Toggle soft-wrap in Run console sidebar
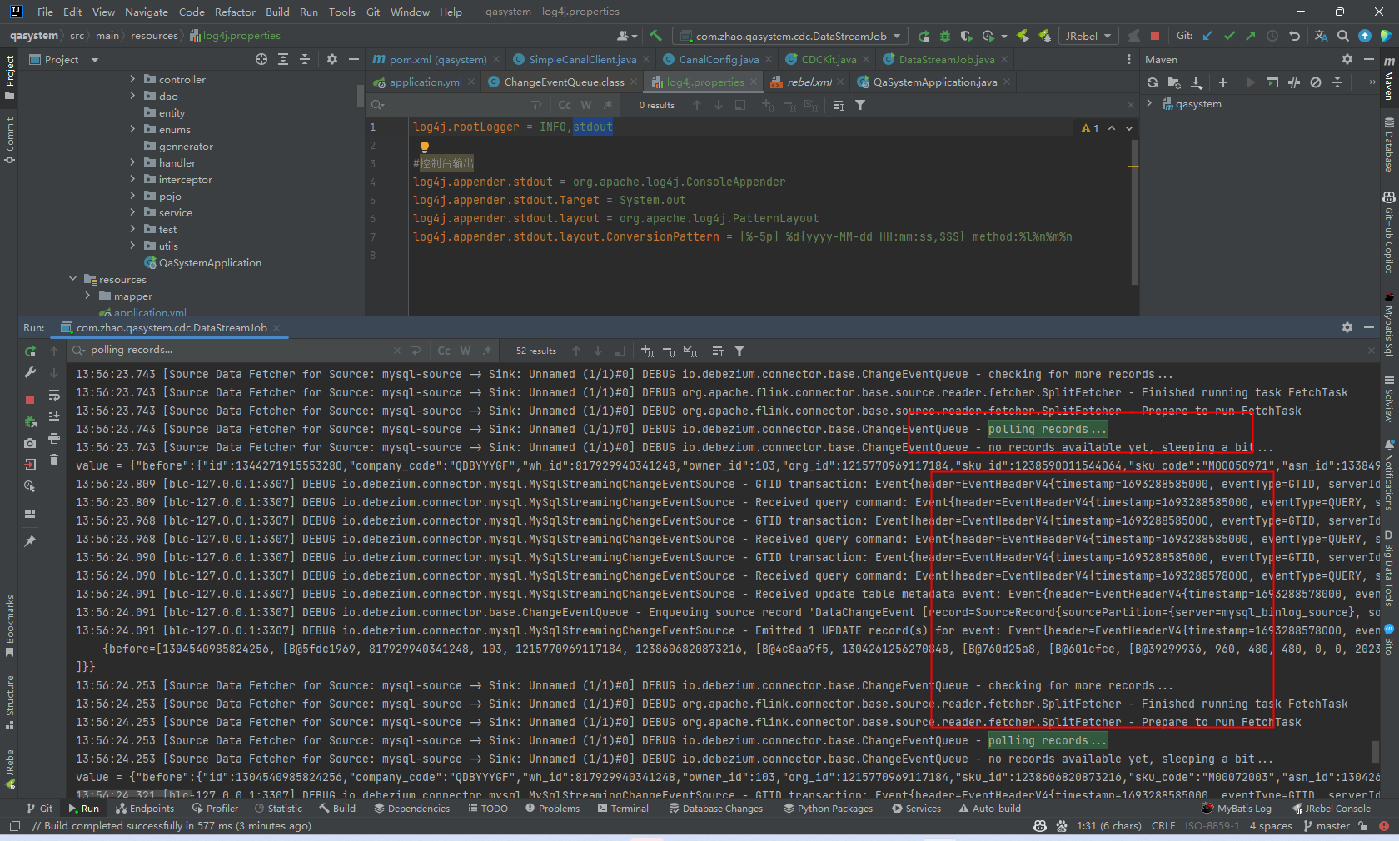This screenshot has width=1399, height=841. (54, 395)
